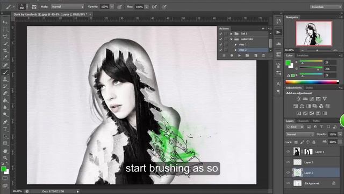Viewport: 344px width, 194px height.
Task: Toggle Quick Mask mode icon
Action: click(5, 178)
